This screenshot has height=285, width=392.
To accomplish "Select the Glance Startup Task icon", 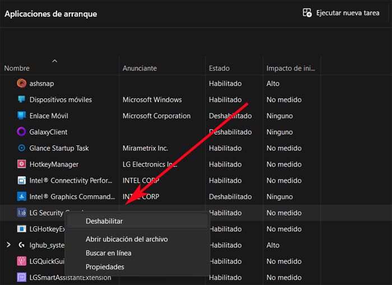I will tap(21, 148).
